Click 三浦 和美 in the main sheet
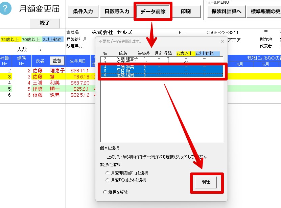The image size is (281, 208). [x=46, y=83]
